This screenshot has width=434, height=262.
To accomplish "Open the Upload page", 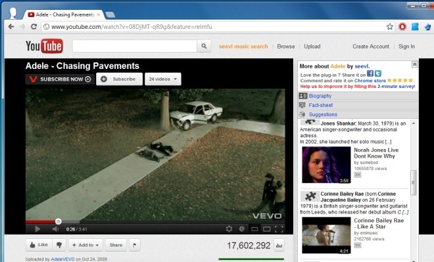I will (x=312, y=47).
